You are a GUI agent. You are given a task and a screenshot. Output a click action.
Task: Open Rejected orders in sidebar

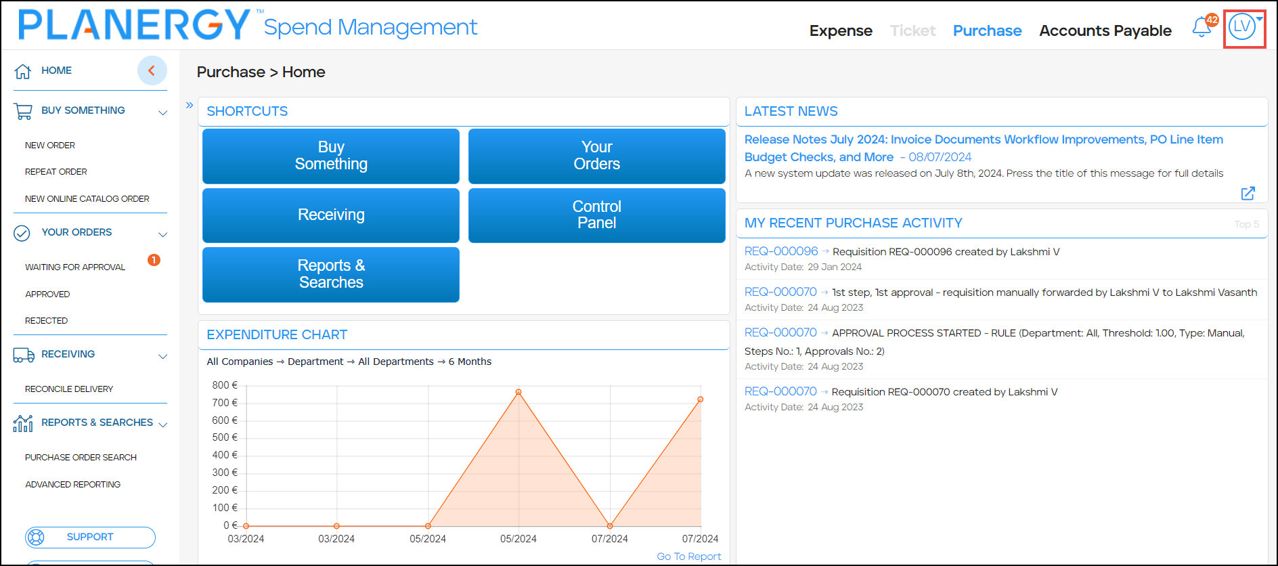46,321
